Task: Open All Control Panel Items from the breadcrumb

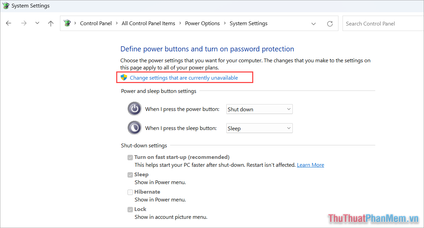Action: [148, 23]
